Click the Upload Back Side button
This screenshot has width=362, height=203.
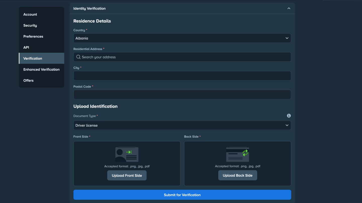[x=238, y=175]
